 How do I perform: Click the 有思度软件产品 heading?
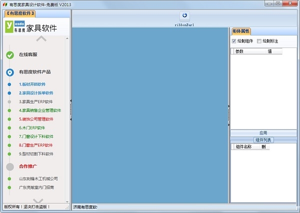[x=35, y=72]
